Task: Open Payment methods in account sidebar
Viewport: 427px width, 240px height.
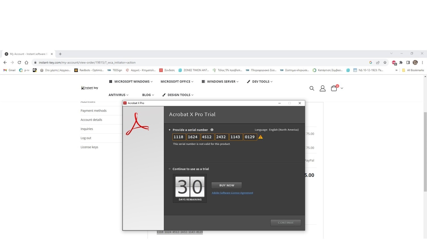Action: tap(93, 111)
